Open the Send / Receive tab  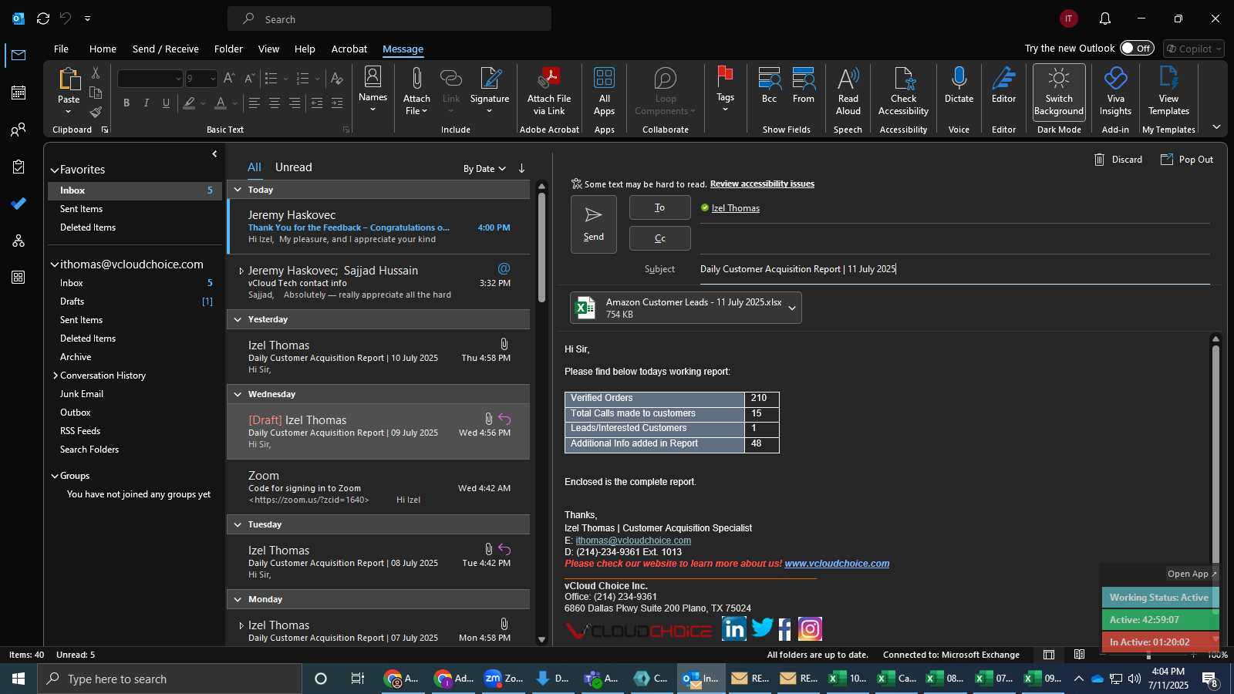tap(165, 49)
